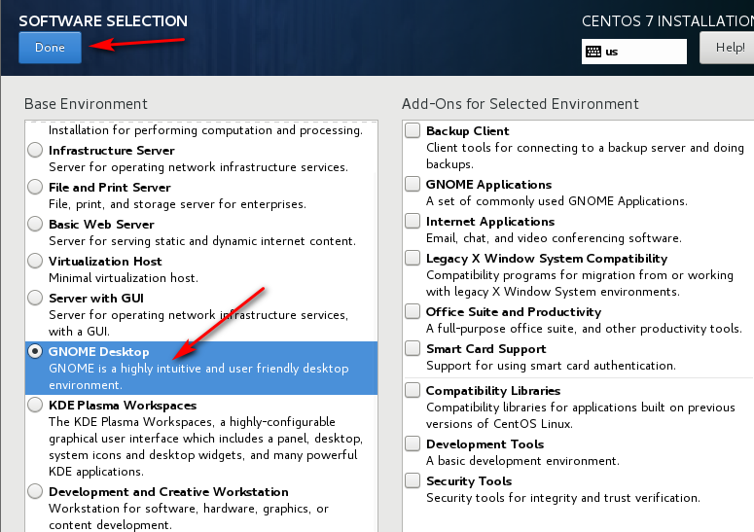The height and width of the screenshot is (532, 754).
Task: Check Legacy X Window System Compatibility
Action: coord(413,258)
